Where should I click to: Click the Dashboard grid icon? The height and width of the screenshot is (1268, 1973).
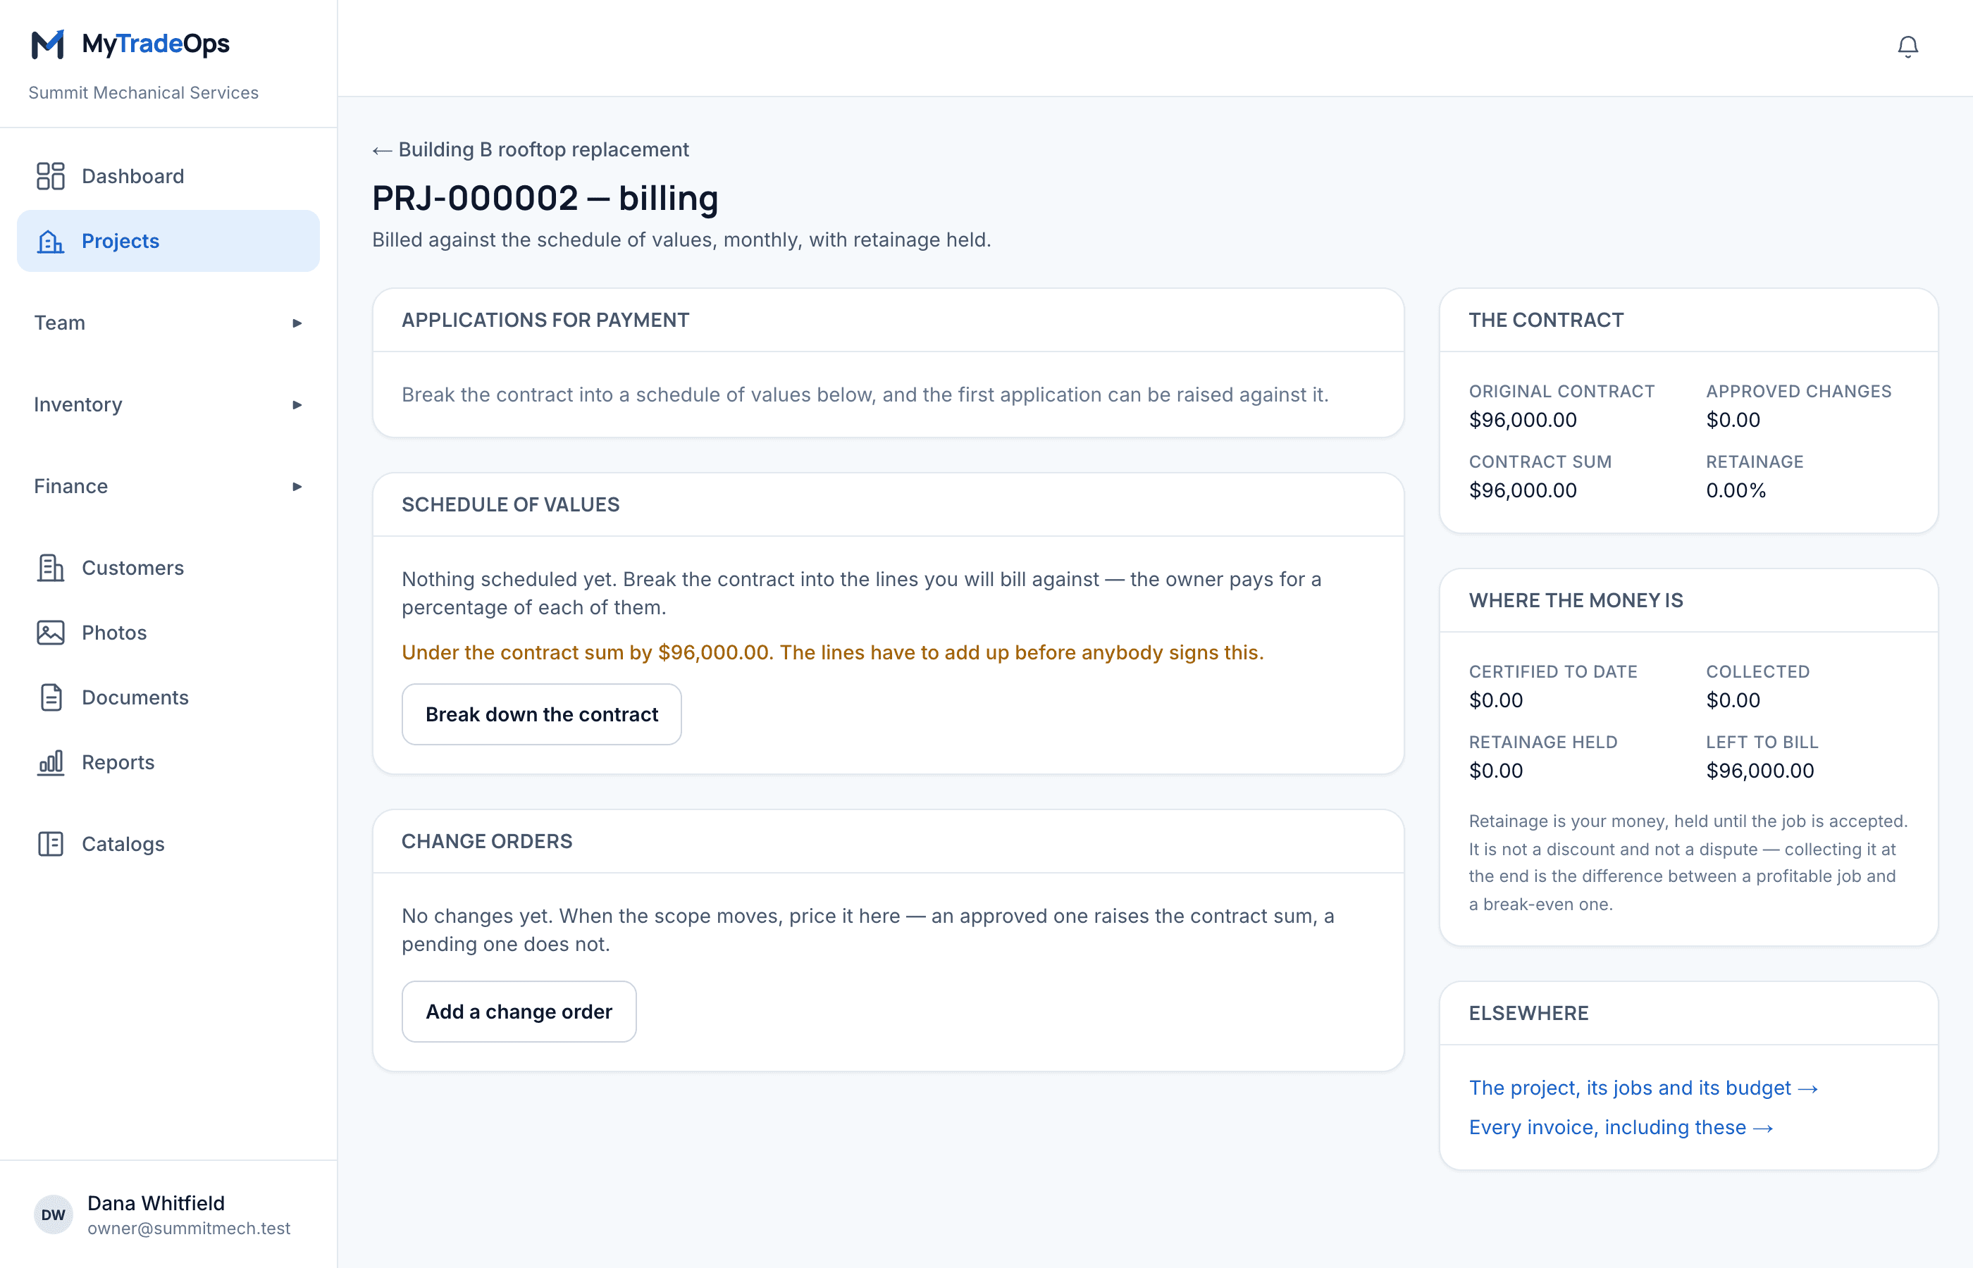[x=50, y=176]
